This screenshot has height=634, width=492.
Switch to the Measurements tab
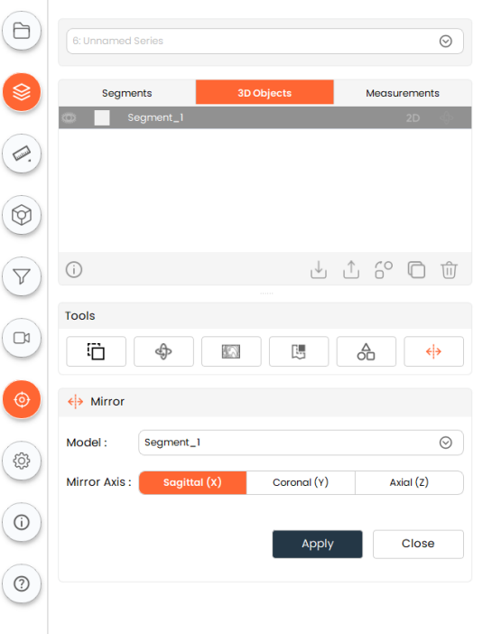tap(403, 93)
